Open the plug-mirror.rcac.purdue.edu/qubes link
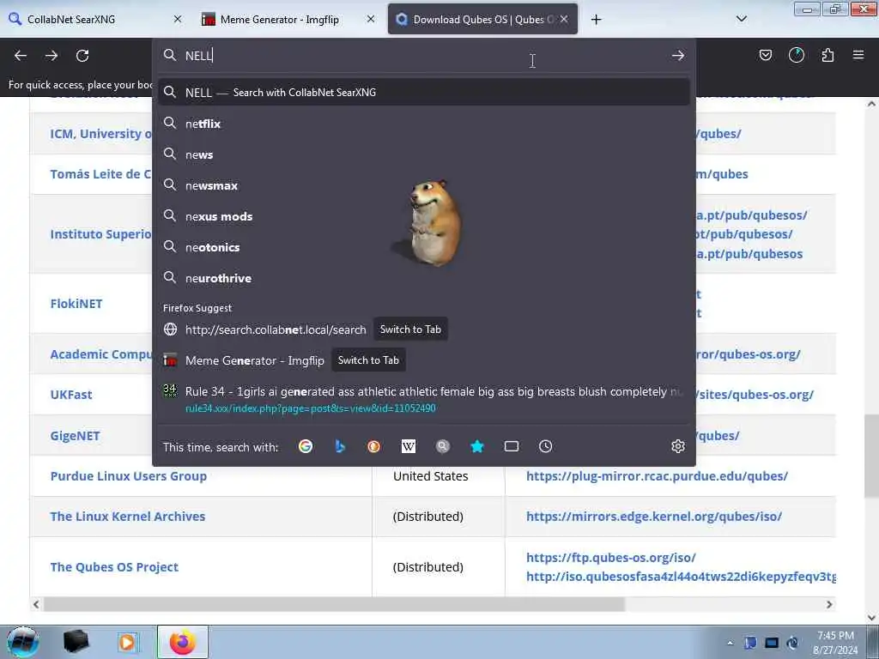The height and width of the screenshot is (659, 879). coord(657,475)
